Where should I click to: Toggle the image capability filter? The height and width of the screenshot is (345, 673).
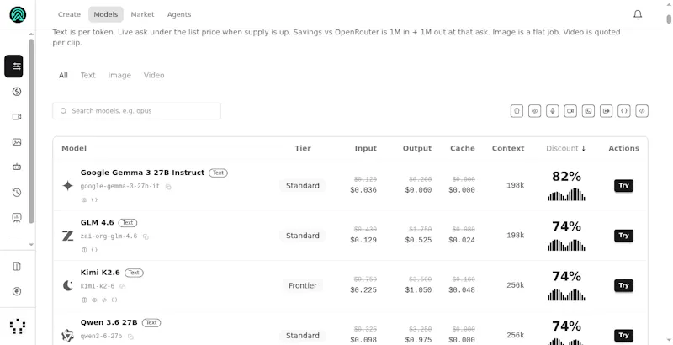pos(588,111)
